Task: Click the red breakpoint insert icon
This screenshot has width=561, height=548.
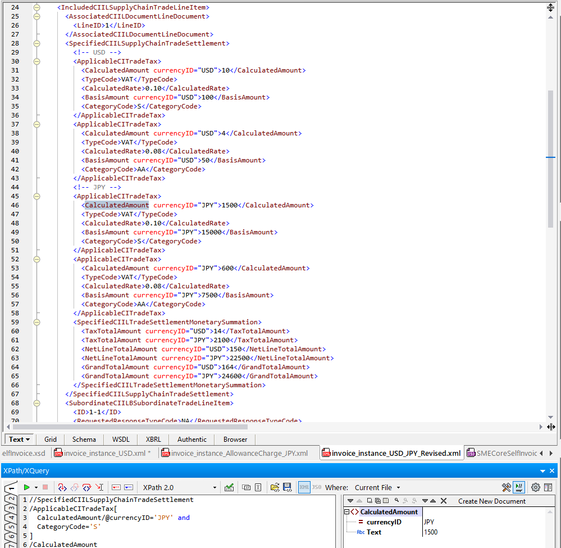Action: click(116, 487)
